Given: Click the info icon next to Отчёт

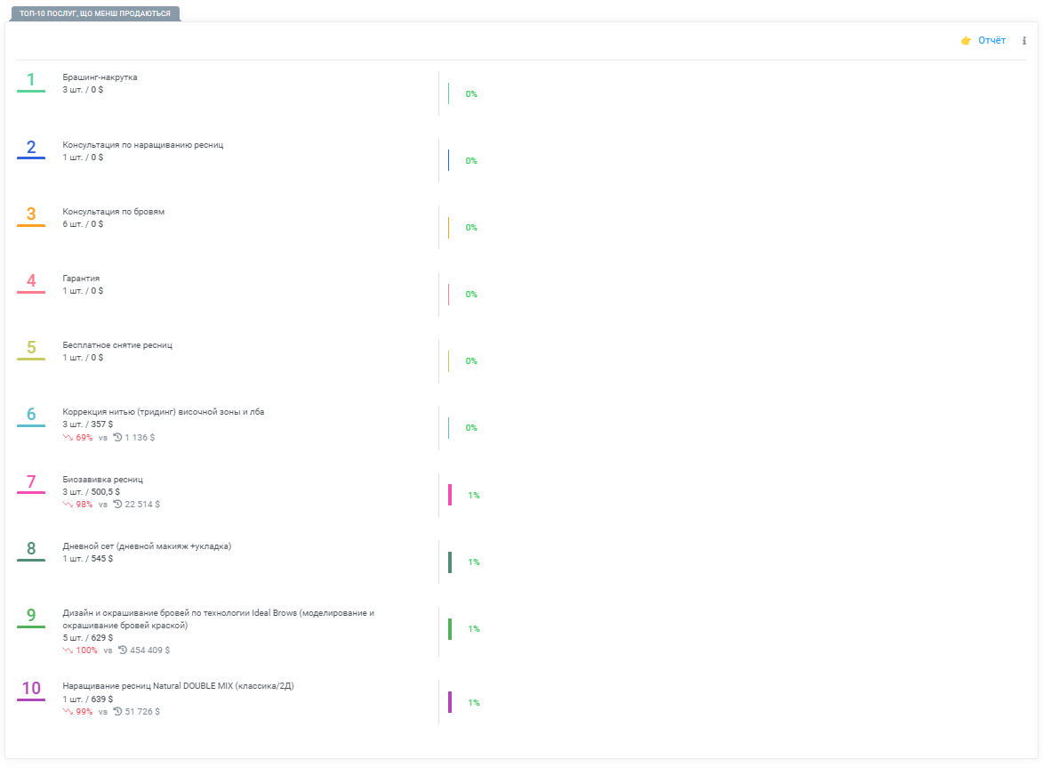Looking at the screenshot, I should point(1023,41).
